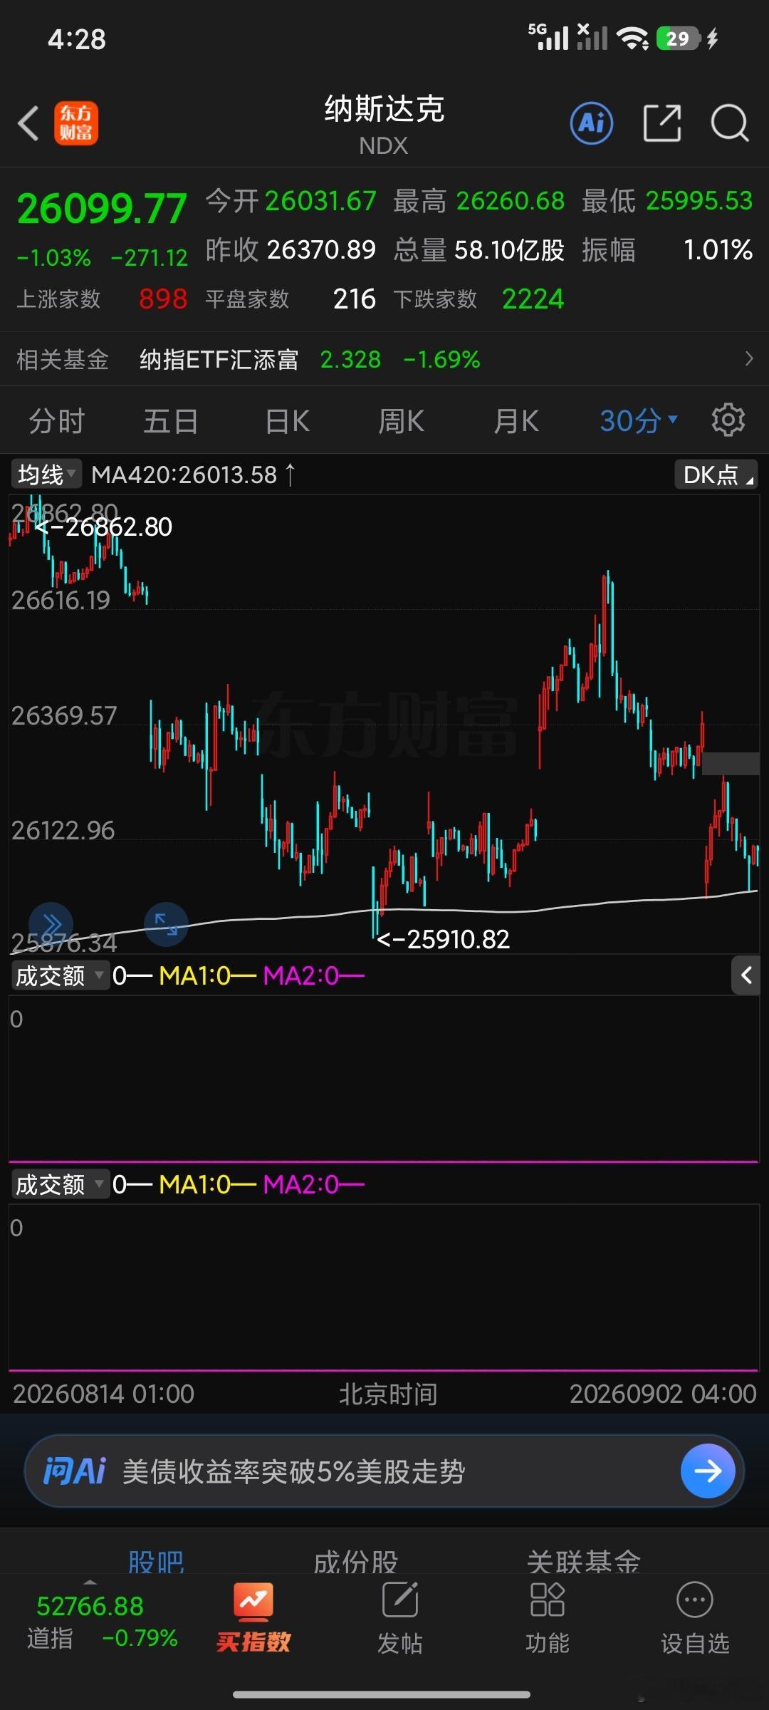Open the second 成交额 indicator dropdown
Screen dimensions: 769x1710
[60, 1184]
